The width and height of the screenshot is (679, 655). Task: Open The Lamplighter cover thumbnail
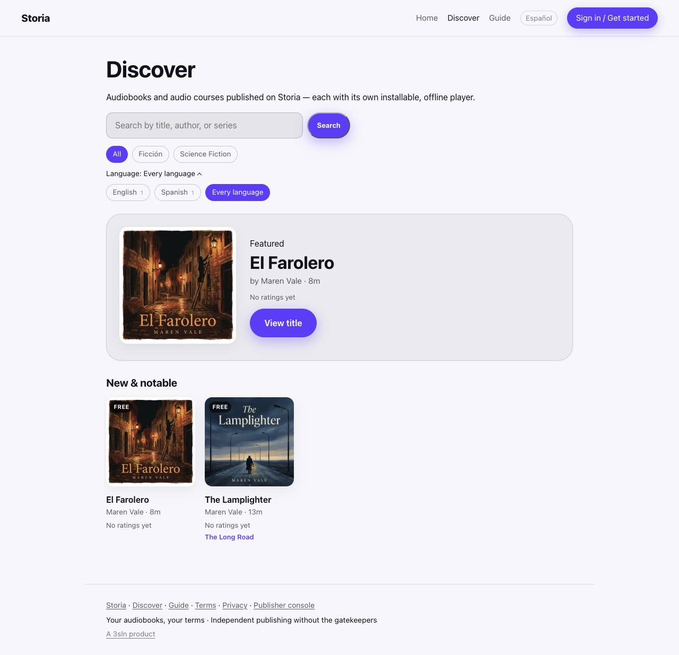tap(249, 442)
